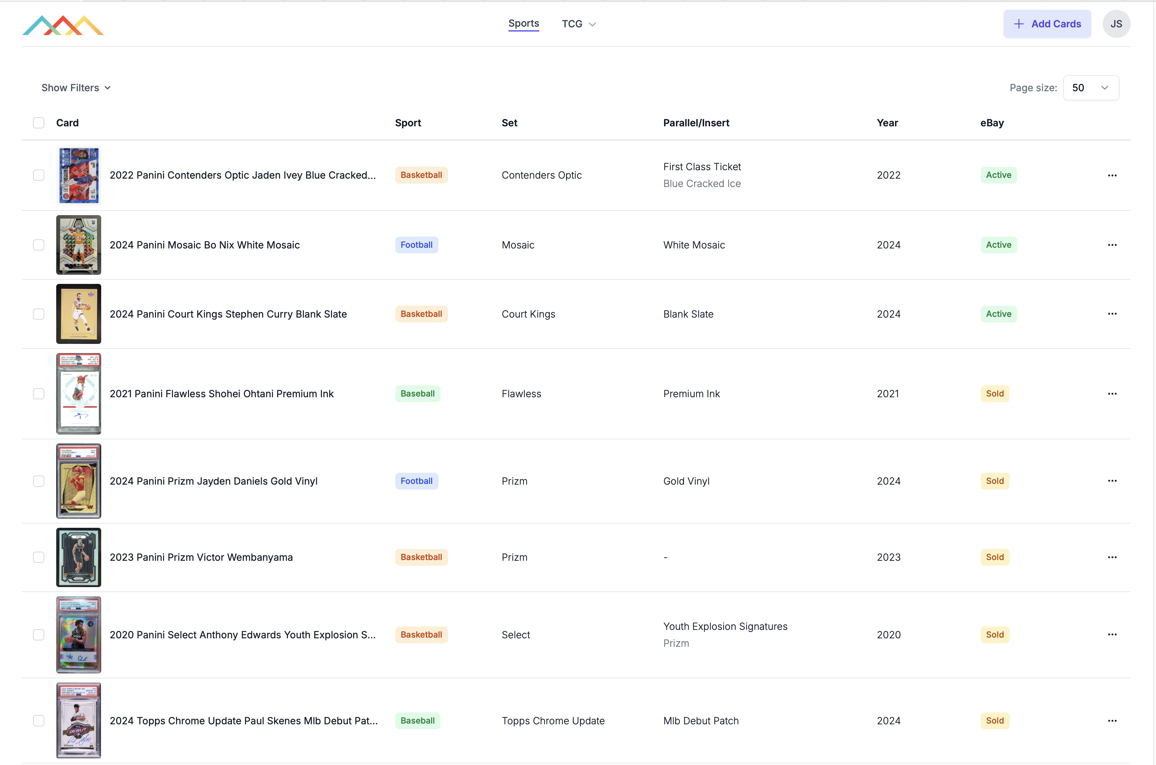Open 2024 Court Kings Stephen Curry card
This screenshot has height=765, width=1156.
pyautogui.click(x=228, y=314)
